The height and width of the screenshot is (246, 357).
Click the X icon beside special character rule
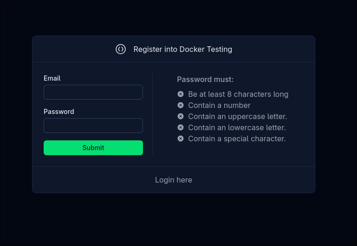point(181,139)
